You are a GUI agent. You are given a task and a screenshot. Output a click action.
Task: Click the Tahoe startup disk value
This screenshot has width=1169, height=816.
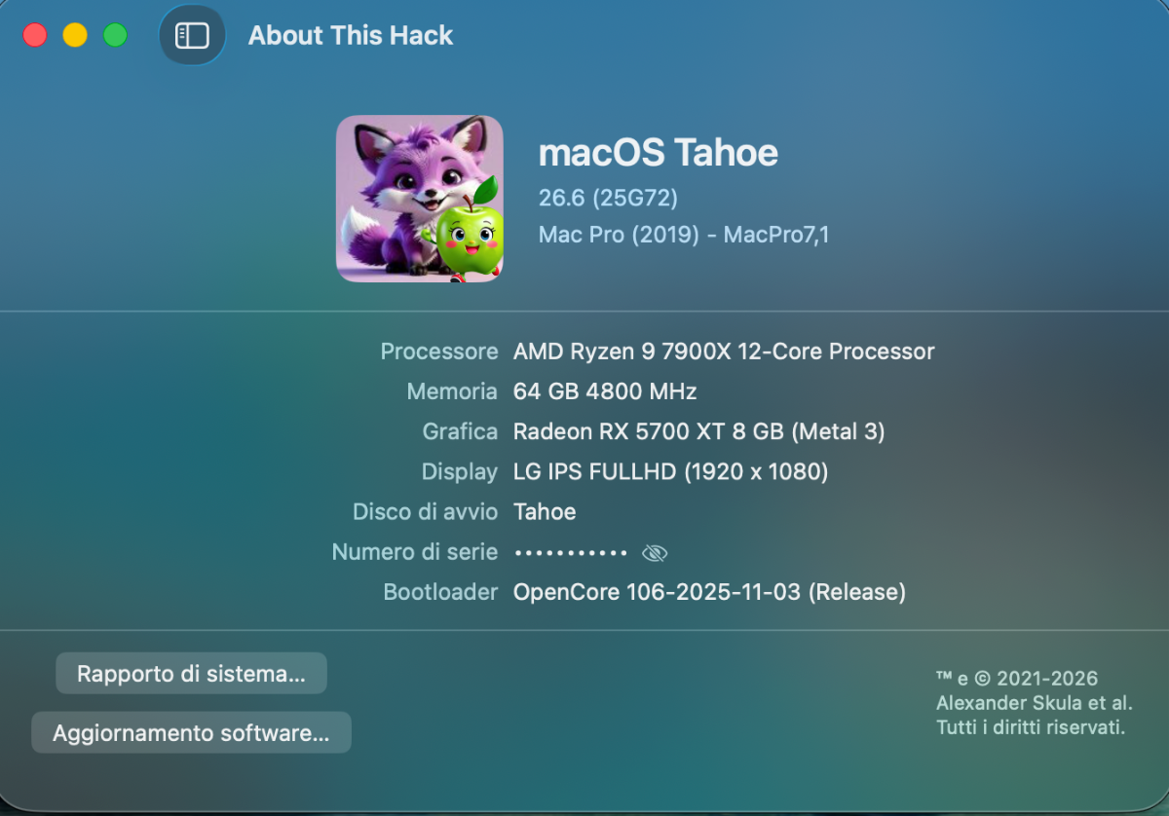[x=545, y=512]
